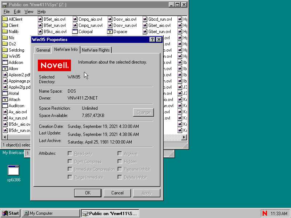291x218 pixels.
Task: Toggle the Archive attribute checkbox
Action: (x=120, y=154)
